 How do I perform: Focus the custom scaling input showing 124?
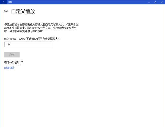28,45
